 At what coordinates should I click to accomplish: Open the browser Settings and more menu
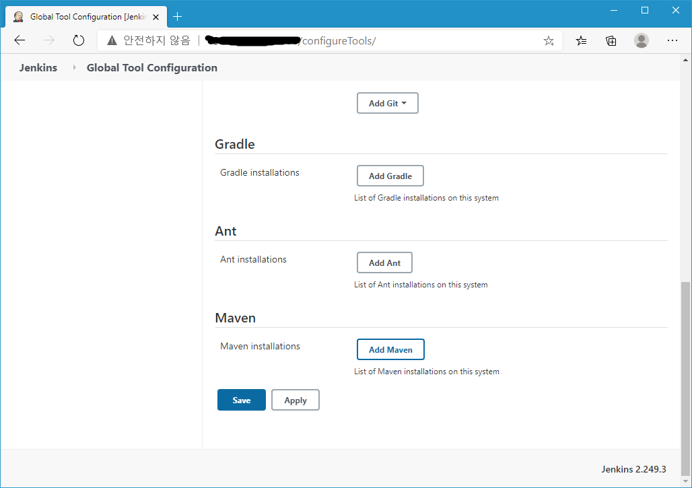click(672, 40)
